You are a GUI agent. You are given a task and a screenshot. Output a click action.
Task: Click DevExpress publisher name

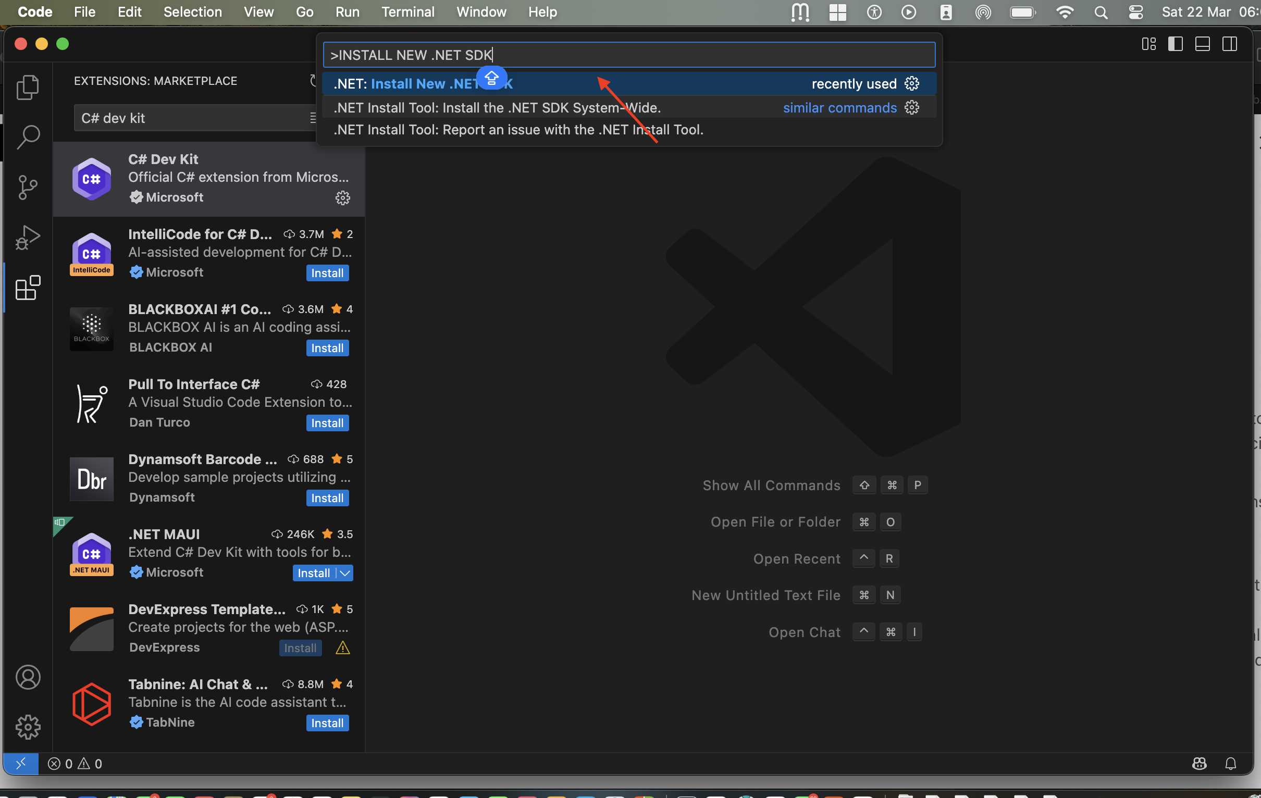tap(165, 647)
